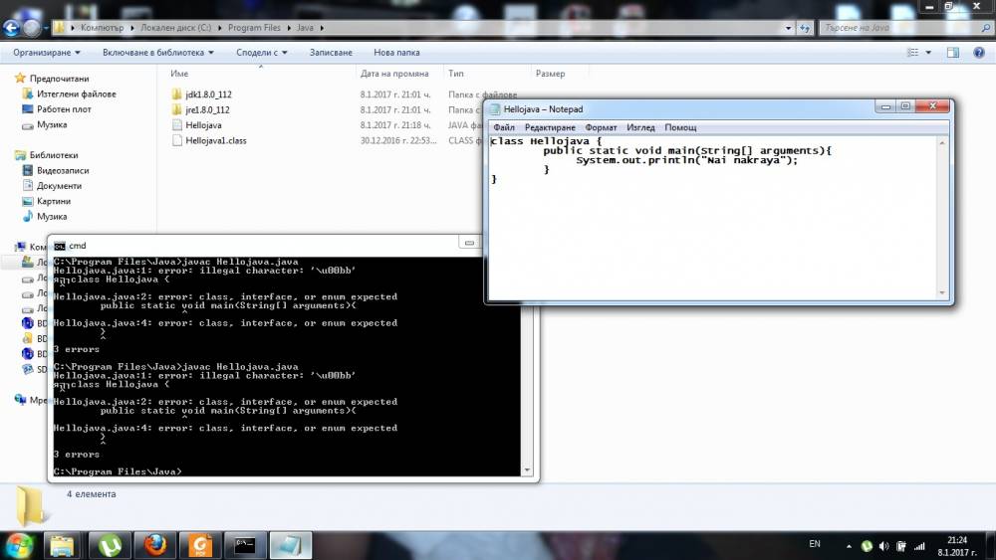
Task: Click the Explorer help question mark icon
Action: [979, 53]
